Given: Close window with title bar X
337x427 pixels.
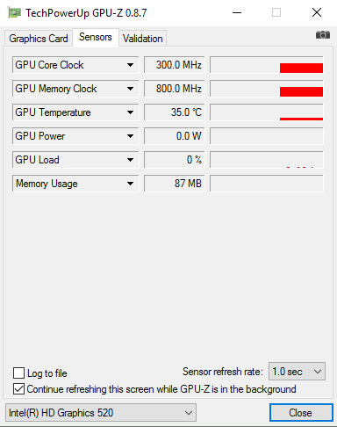Looking at the screenshot, I should [x=317, y=12].
